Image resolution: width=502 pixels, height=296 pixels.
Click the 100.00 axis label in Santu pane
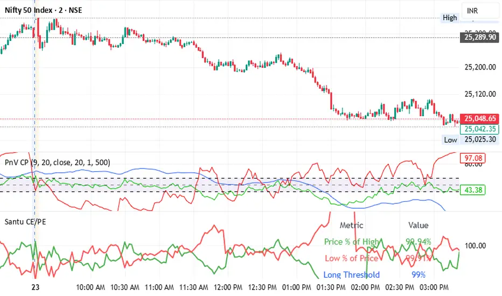pos(475,246)
